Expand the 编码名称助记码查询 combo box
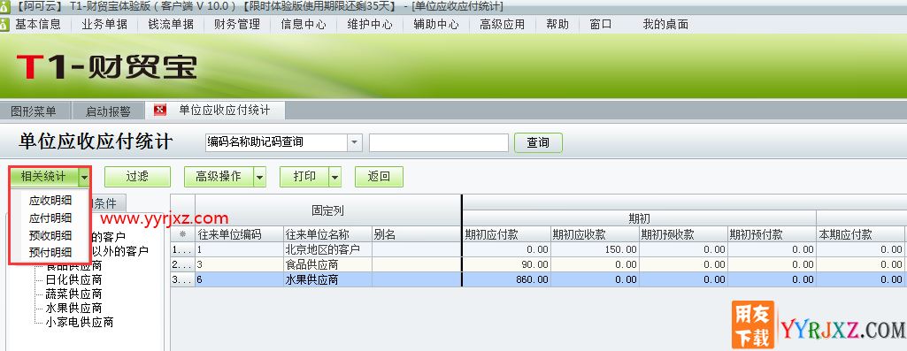 coord(355,142)
